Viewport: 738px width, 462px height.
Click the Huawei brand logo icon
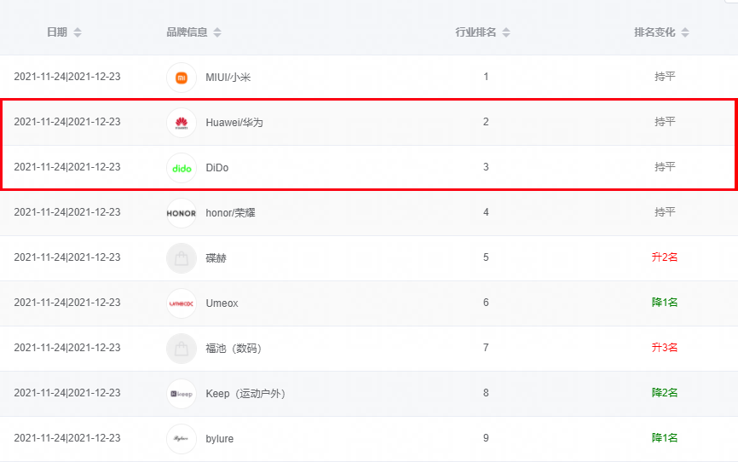tap(182, 123)
